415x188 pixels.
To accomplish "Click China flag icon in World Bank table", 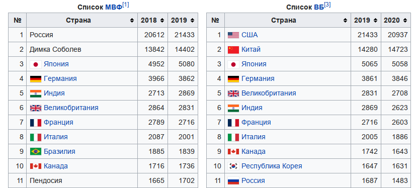I will click(233, 49).
